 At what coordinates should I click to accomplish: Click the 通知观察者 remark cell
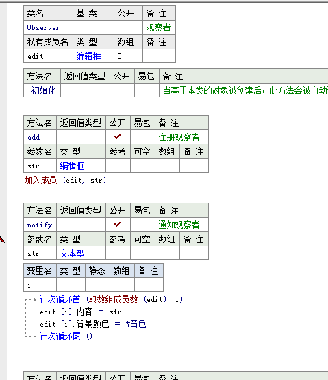coord(181,225)
